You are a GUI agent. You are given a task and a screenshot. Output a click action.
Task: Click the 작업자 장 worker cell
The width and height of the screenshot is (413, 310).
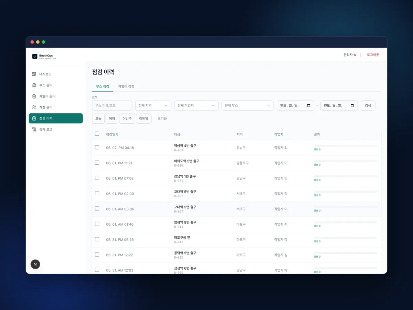281,240
